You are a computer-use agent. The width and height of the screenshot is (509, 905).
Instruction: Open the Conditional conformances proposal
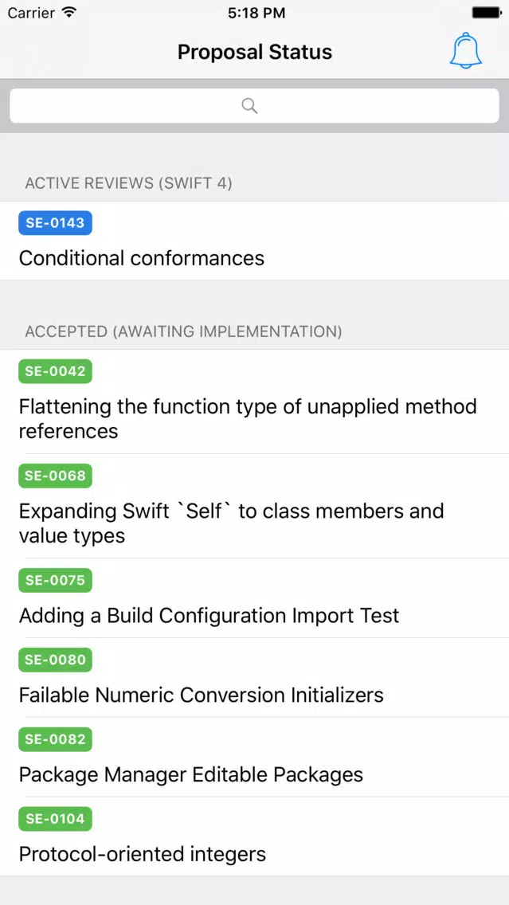(x=255, y=241)
